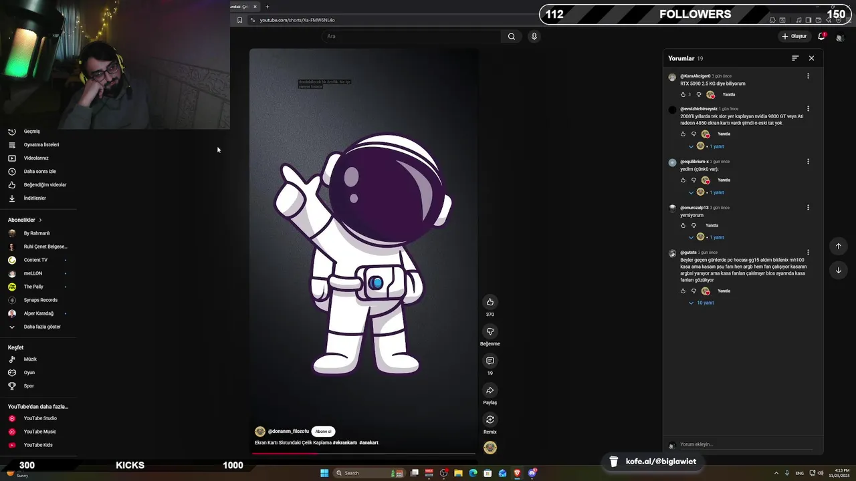Open options menu for @evsizhicbirseysiz comment
Screen dimensions: 856x481
[x=808, y=109]
